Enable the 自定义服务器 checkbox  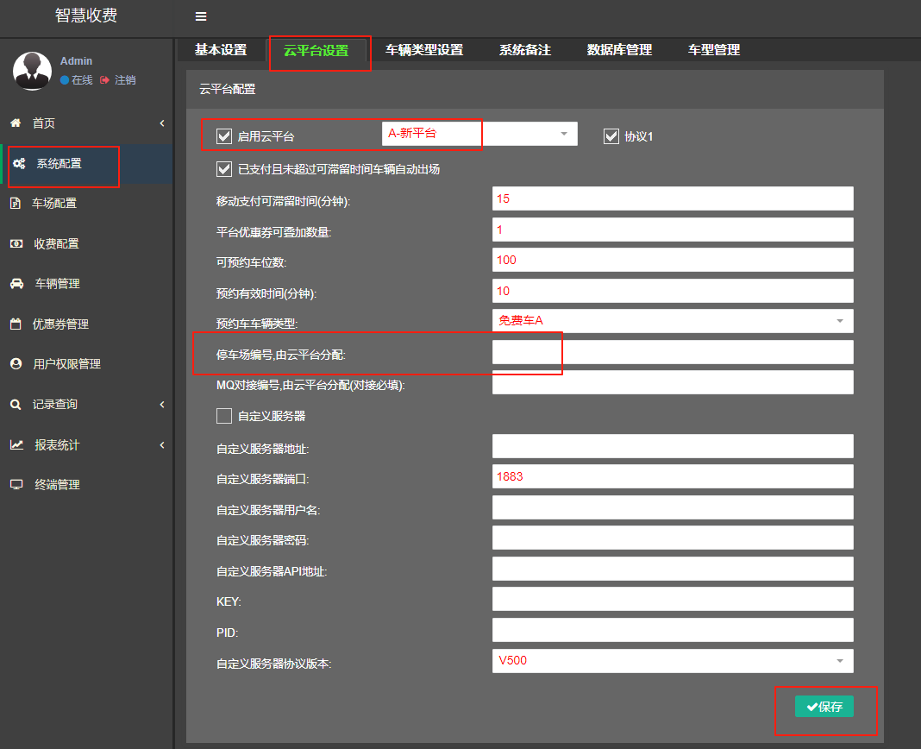pos(224,416)
